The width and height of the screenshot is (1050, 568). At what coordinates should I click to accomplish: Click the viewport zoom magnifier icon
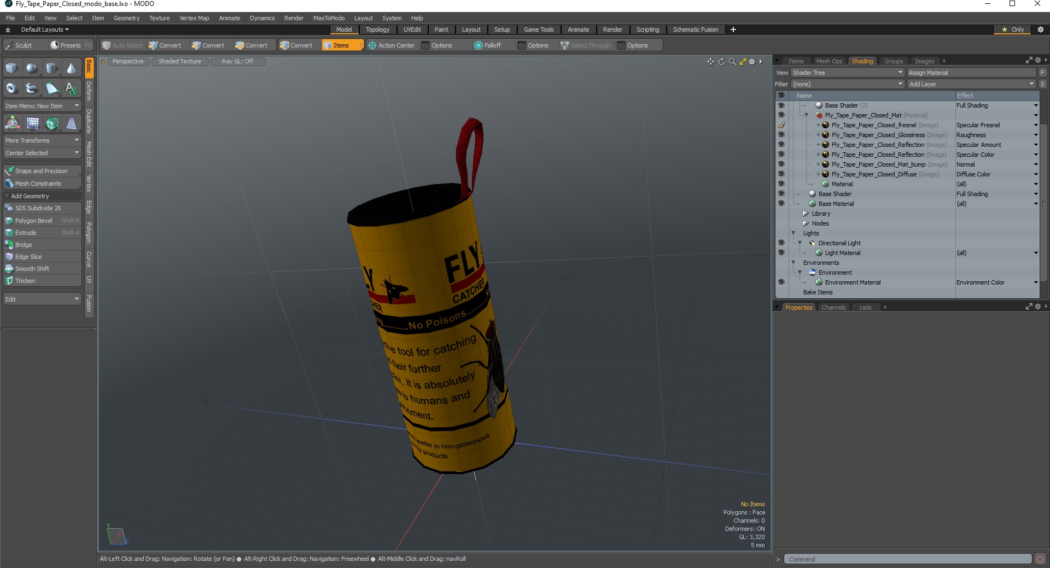pyautogui.click(x=732, y=62)
